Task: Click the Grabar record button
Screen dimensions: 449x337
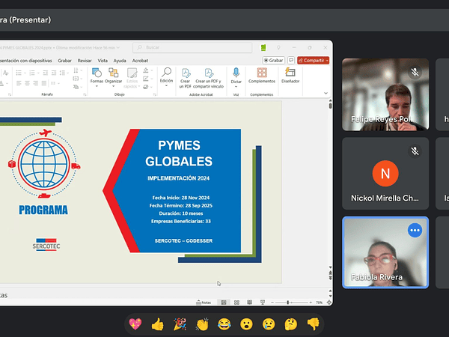Action: tap(274, 60)
